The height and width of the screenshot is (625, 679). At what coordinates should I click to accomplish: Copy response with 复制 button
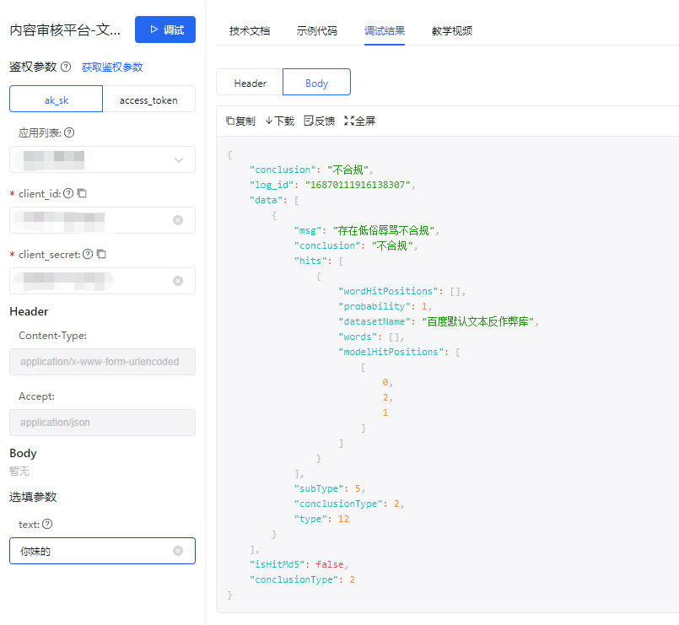240,121
